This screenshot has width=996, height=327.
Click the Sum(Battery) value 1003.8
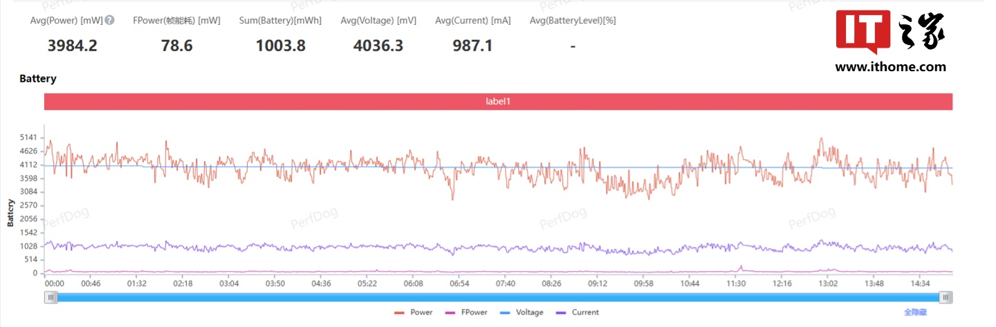click(280, 46)
